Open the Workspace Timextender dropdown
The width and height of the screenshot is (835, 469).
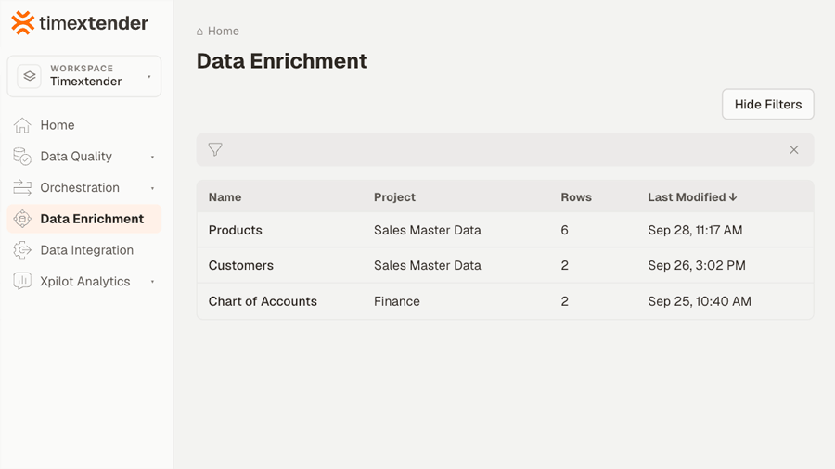tap(84, 76)
